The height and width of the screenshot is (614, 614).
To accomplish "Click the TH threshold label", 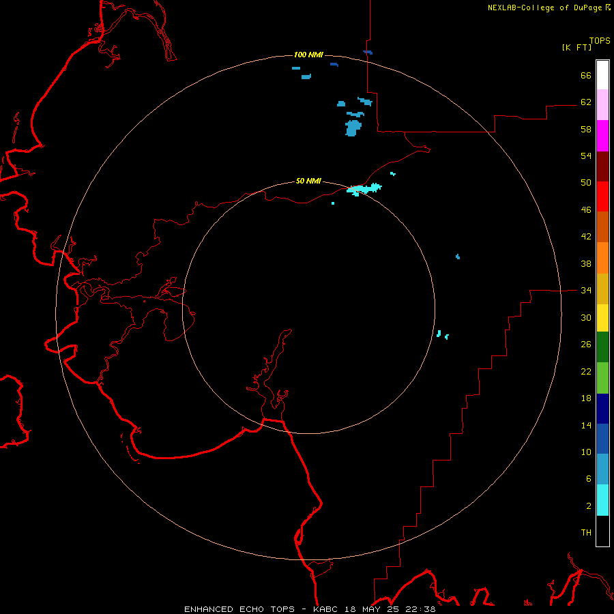I will click(586, 532).
